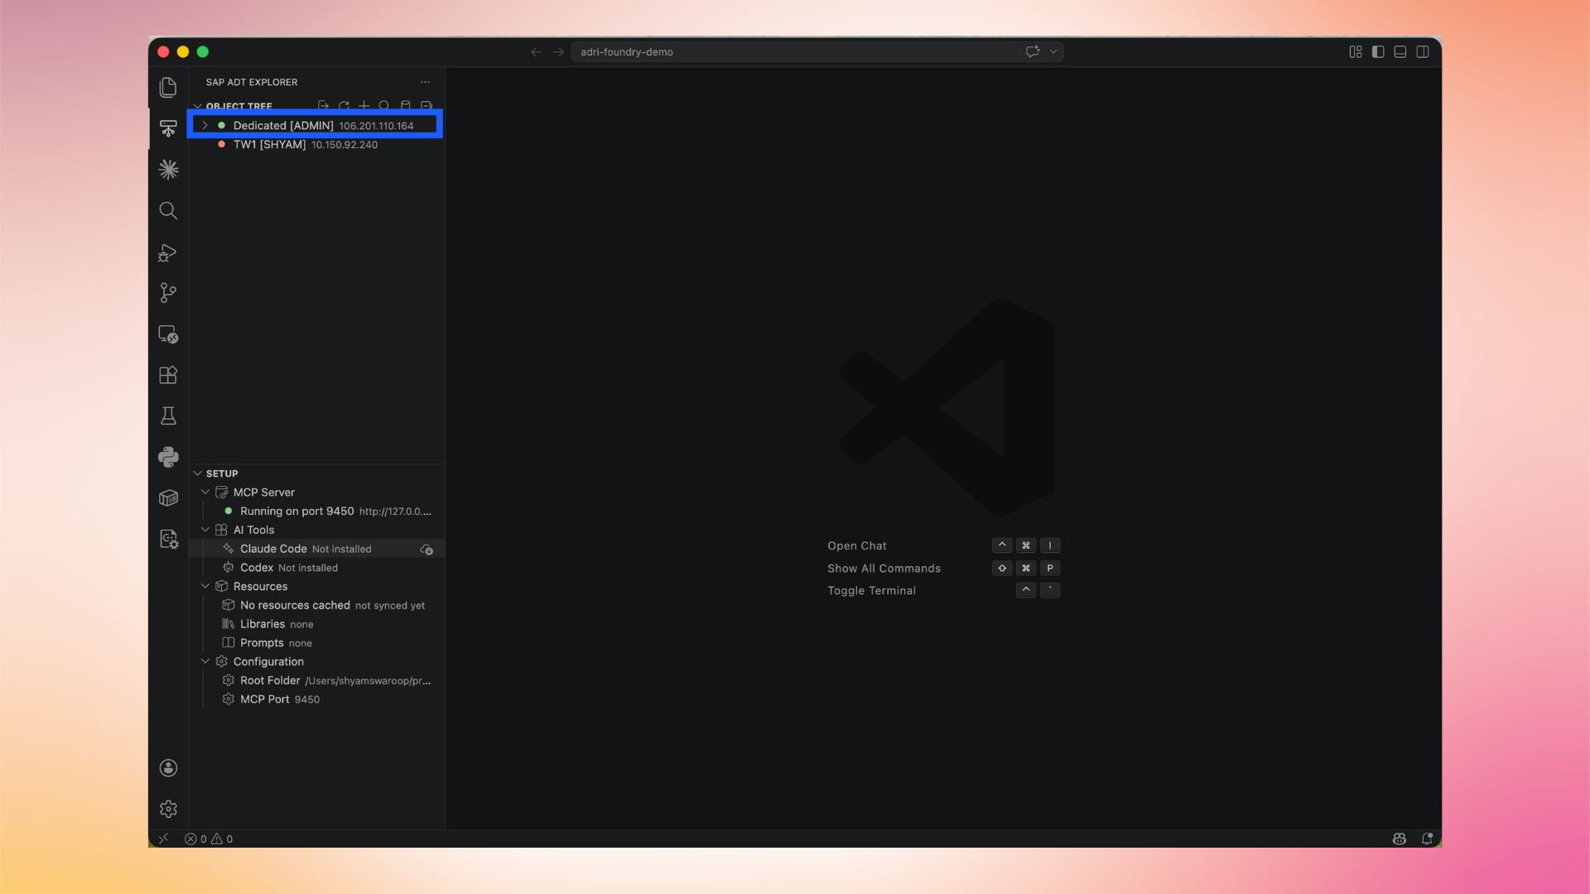Expand the Dedicated [ADMIN] connection node
Image resolution: width=1590 pixels, height=894 pixels.
(205, 126)
